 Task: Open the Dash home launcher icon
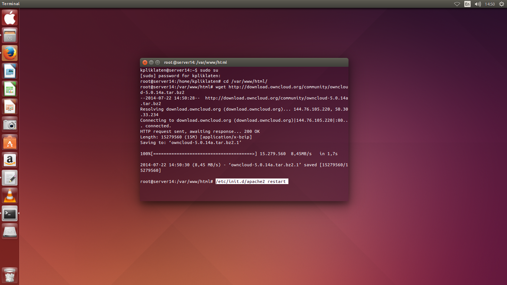coord(10,17)
